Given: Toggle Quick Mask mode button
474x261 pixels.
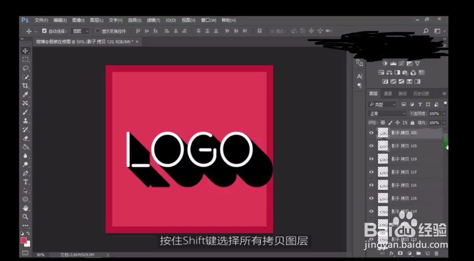Looking at the screenshot, I should tap(26, 252).
